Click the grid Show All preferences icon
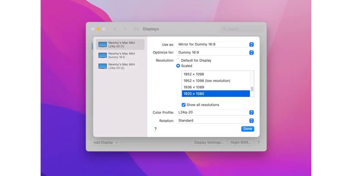 tap(136, 29)
